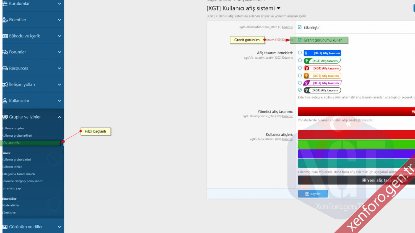The height and width of the screenshot is (233, 415).
Task: Open the Kullanıcı afiş sistemi title dropdown
Action: pos(279,8)
